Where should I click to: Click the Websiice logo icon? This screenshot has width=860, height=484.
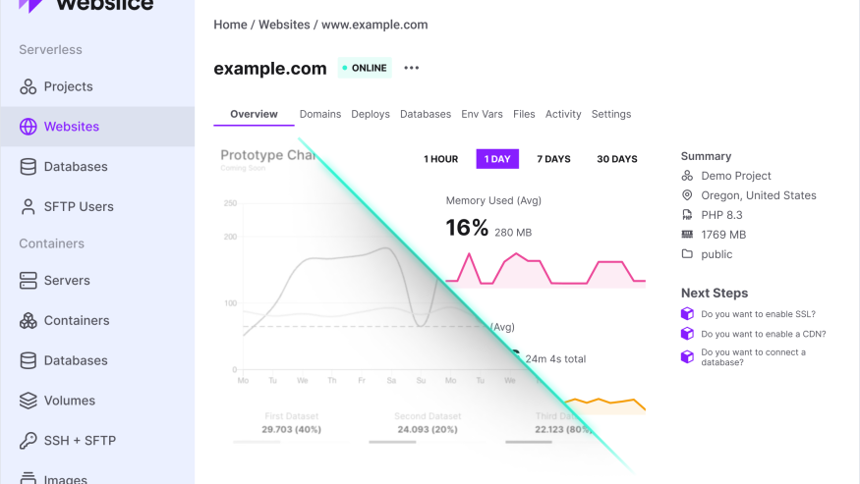[x=30, y=5]
